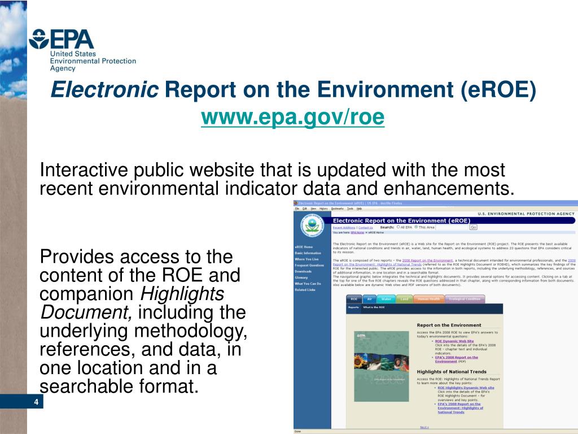Select the All EPA search radio button
This screenshot has height=434, width=578.
pyautogui.click(x=398, y=227)
